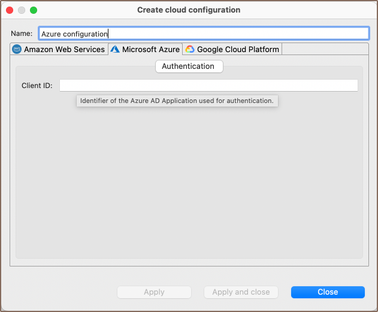Switch to the Amazon Web Services tab
The height and width of the screenshot is (312, 378).
point(59,49)
